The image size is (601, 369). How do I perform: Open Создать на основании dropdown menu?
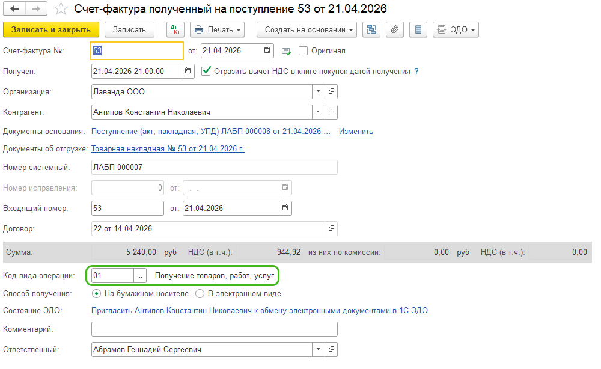click(307, 29)
